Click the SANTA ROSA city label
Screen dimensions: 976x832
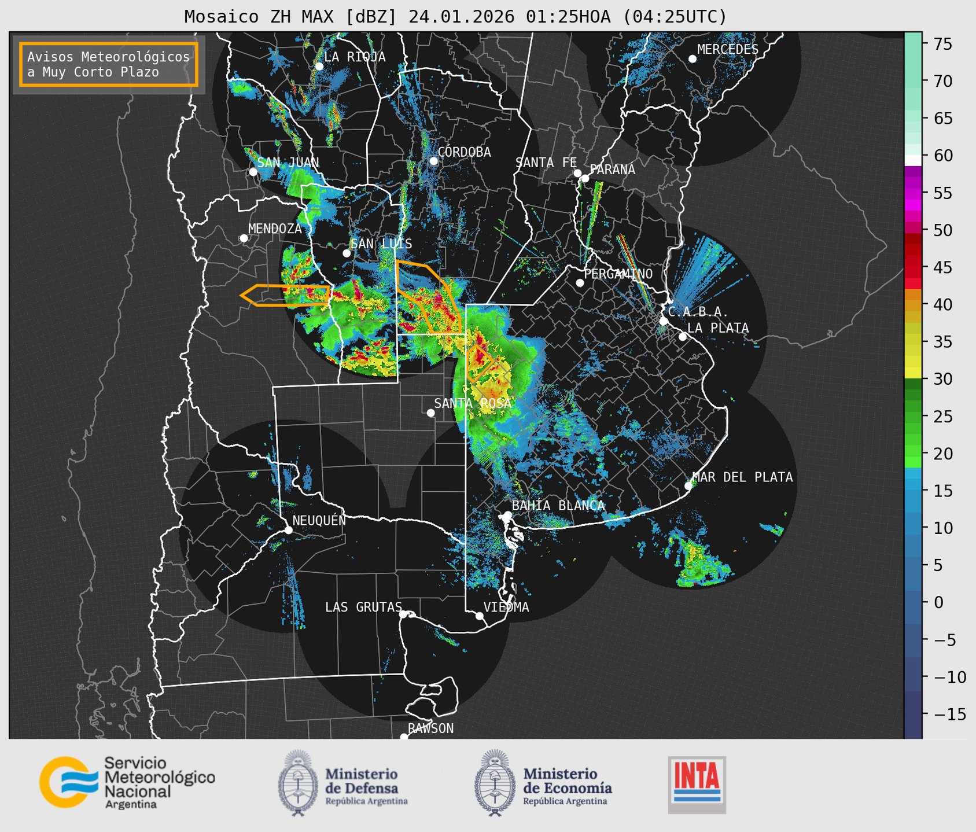click(473, 403)
